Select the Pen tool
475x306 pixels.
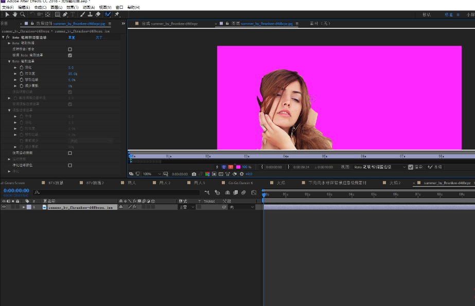point(65,15)
